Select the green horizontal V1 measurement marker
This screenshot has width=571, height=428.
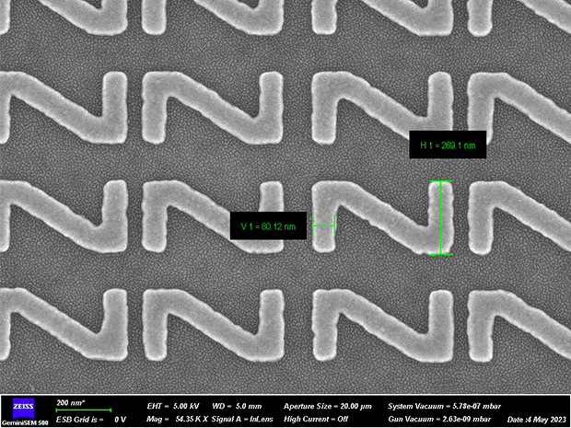click(x=323, y=225)
